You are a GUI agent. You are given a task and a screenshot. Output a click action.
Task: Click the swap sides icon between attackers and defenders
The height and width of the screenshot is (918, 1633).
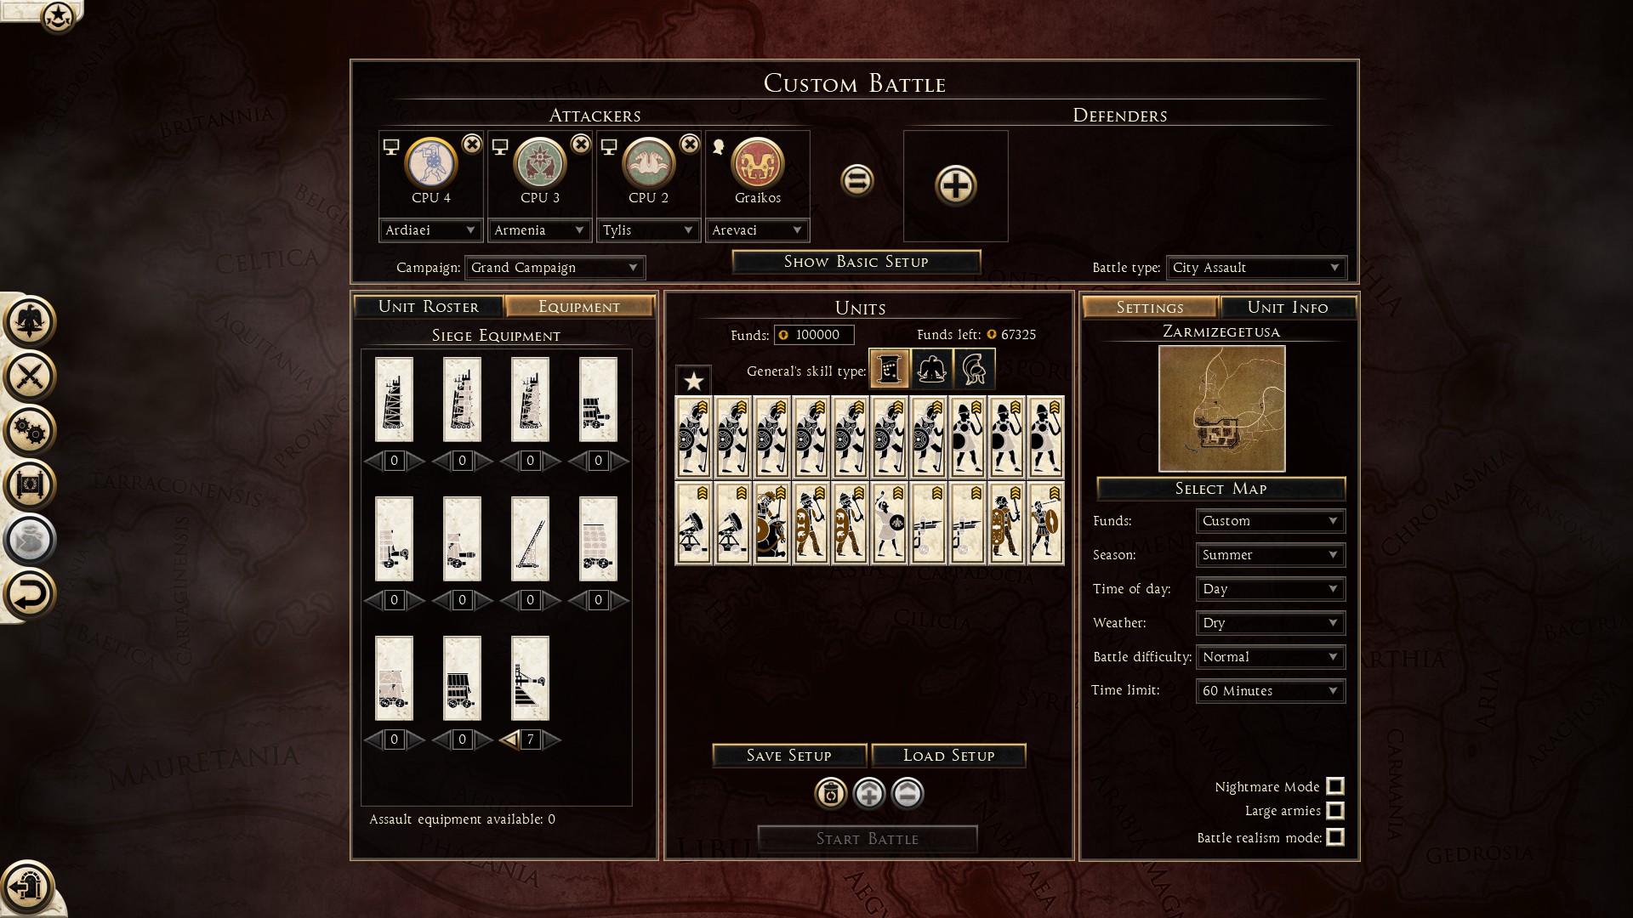pos(856,180)
